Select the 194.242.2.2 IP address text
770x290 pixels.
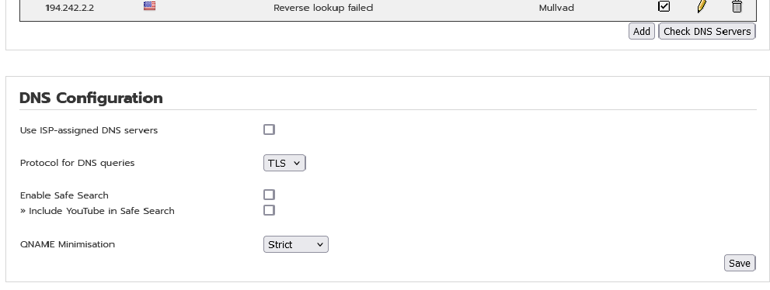(x=70, y=8)
